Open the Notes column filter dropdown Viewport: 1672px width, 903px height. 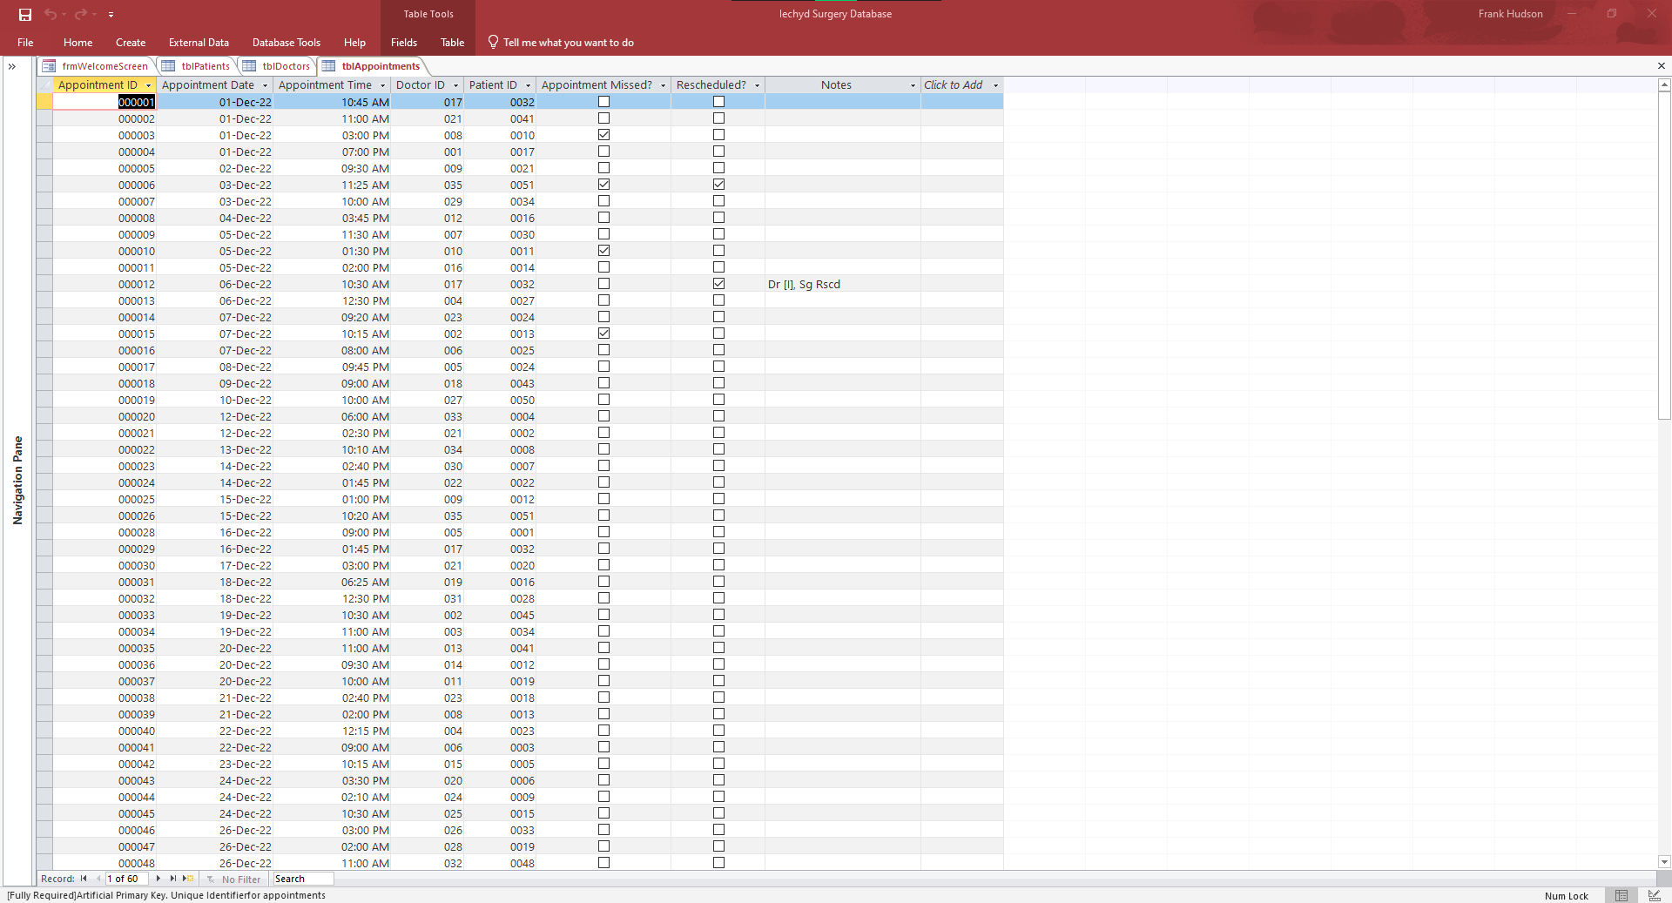pos(911,84)
